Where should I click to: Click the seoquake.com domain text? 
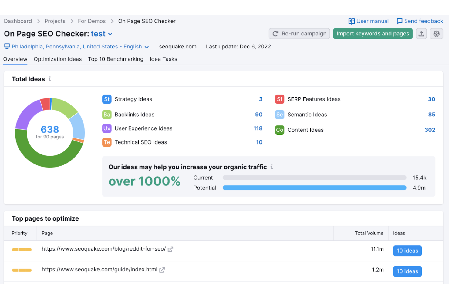coord(178,47)
